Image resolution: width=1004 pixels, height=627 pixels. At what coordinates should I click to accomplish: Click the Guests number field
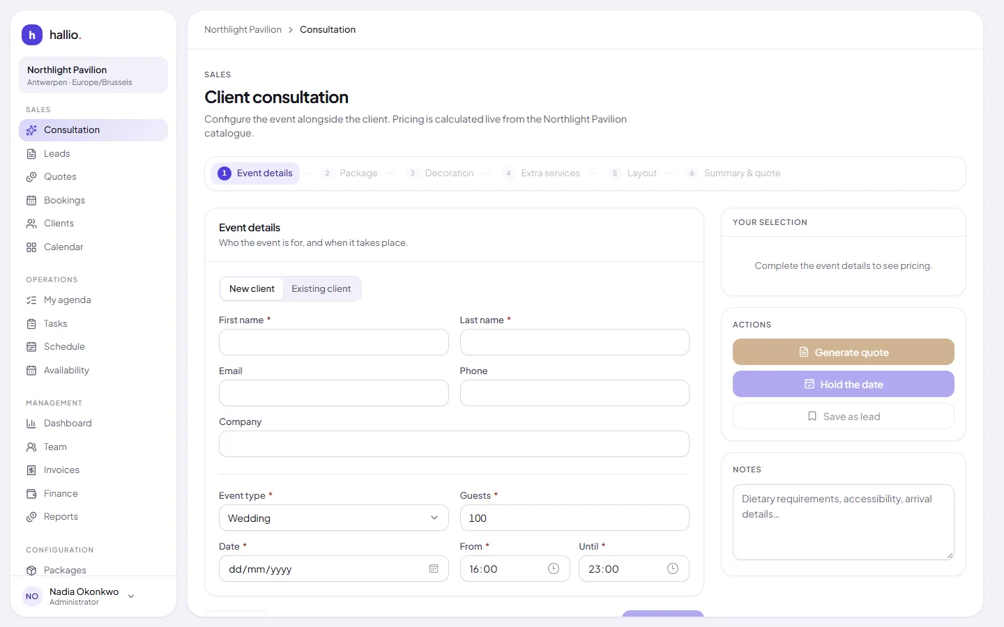click(x=575, y=518)
